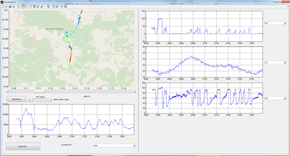Select the Rotate 3D tool
Screen dimensions: 290x156
34,7
